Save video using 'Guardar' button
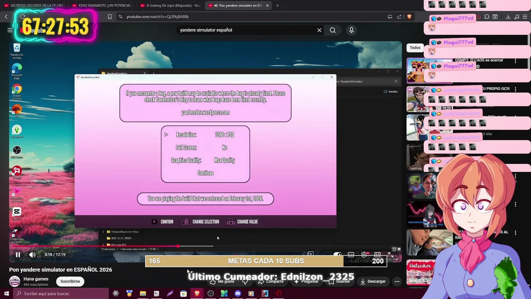Screen dimensions: 531x299 pos(340,281)
